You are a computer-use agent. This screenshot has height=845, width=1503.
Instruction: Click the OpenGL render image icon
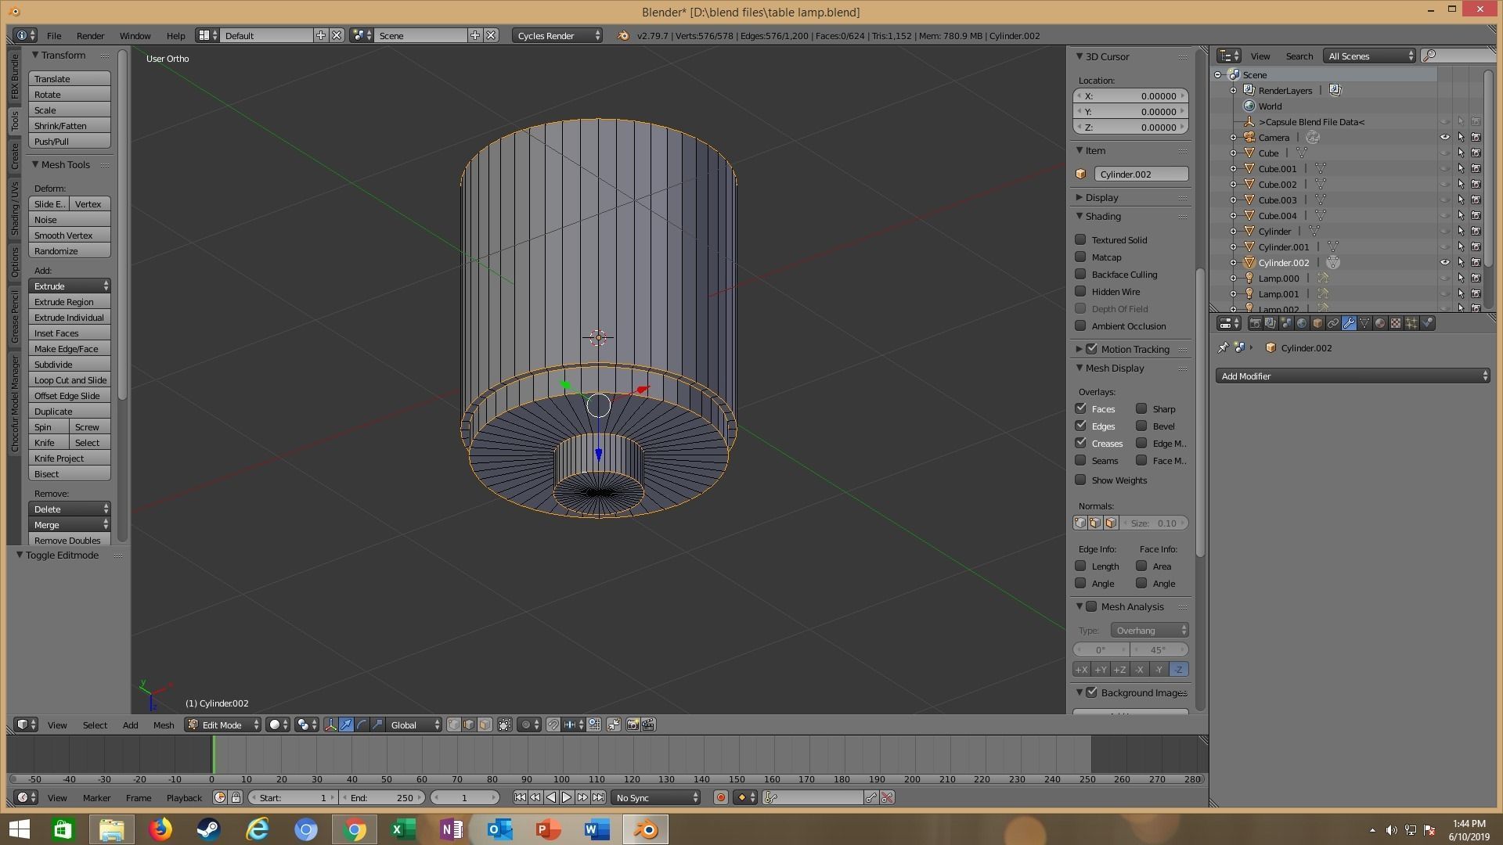point(633,725)
